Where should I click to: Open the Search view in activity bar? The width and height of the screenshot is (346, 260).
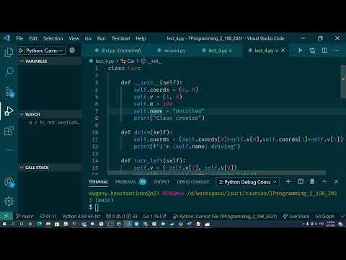point(9,71)
